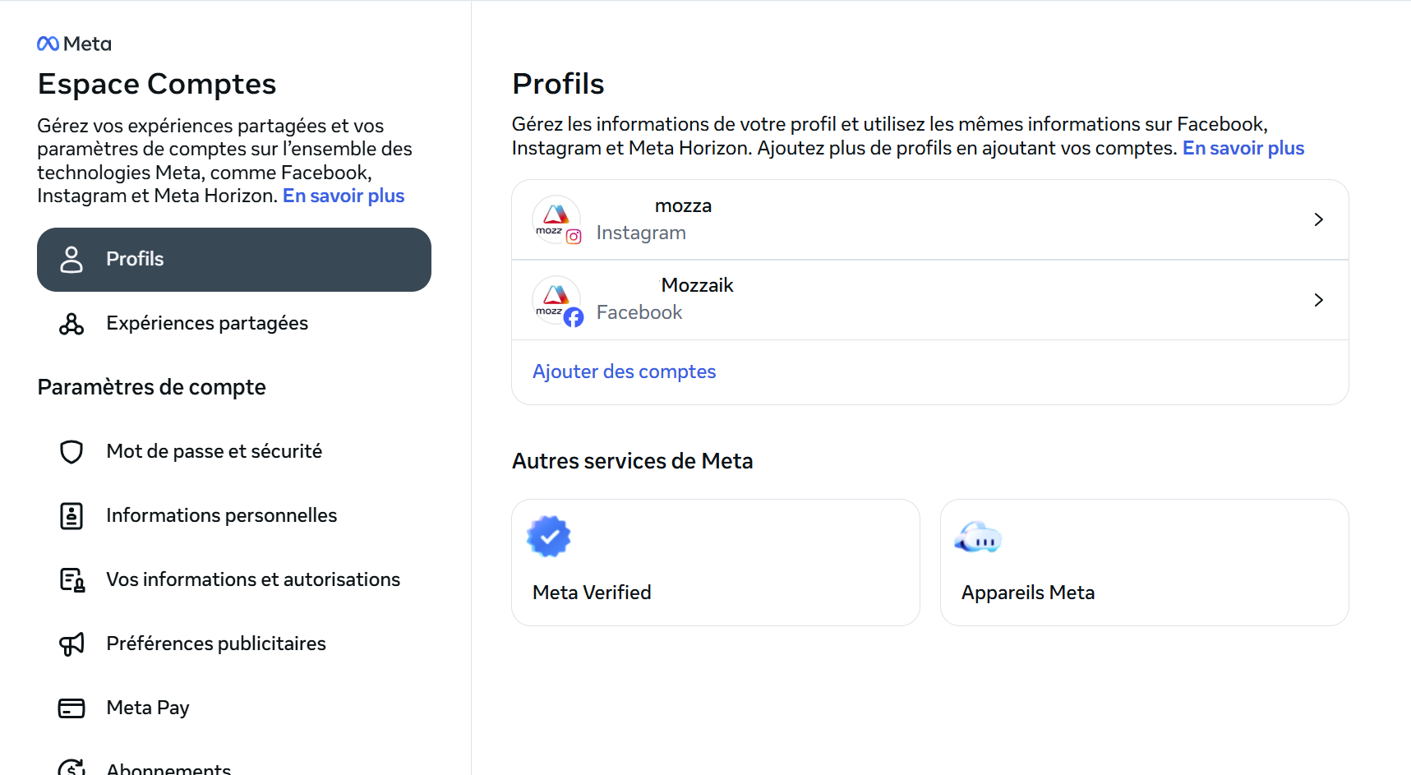Viewport: 1411px width, 775px height.
Task: Click Ajouter des comptes link
Action: click(x=624, y=371)
